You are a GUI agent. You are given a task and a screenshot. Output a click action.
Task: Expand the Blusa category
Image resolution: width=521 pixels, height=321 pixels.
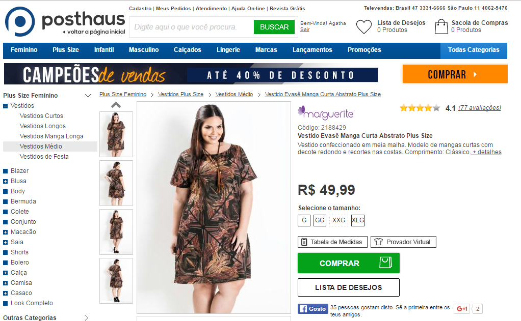(5, 182)
